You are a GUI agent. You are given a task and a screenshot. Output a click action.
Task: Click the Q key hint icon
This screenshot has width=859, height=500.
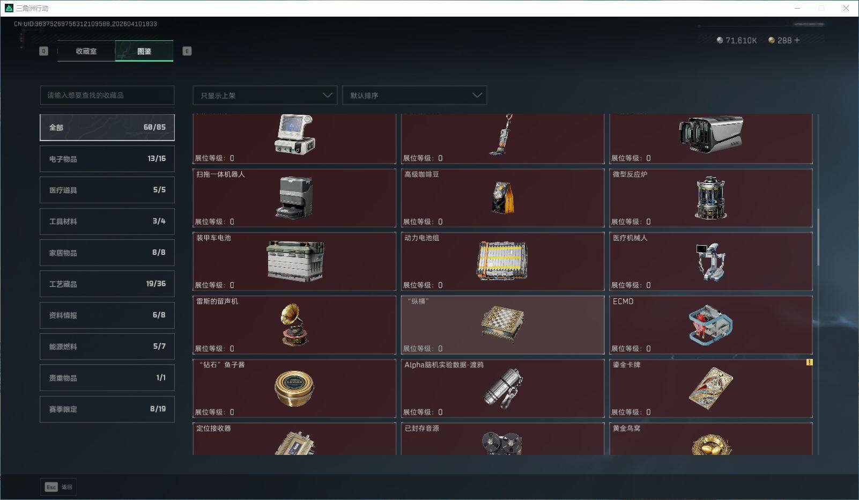pyautogui.click(x=44, y=51)
